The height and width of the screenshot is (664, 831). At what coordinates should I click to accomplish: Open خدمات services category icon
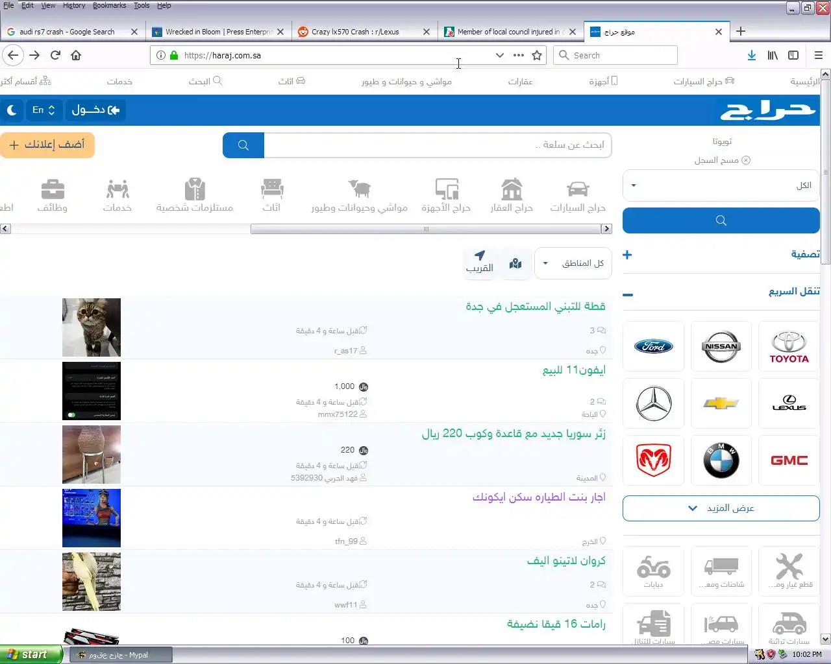coord(118,196)
